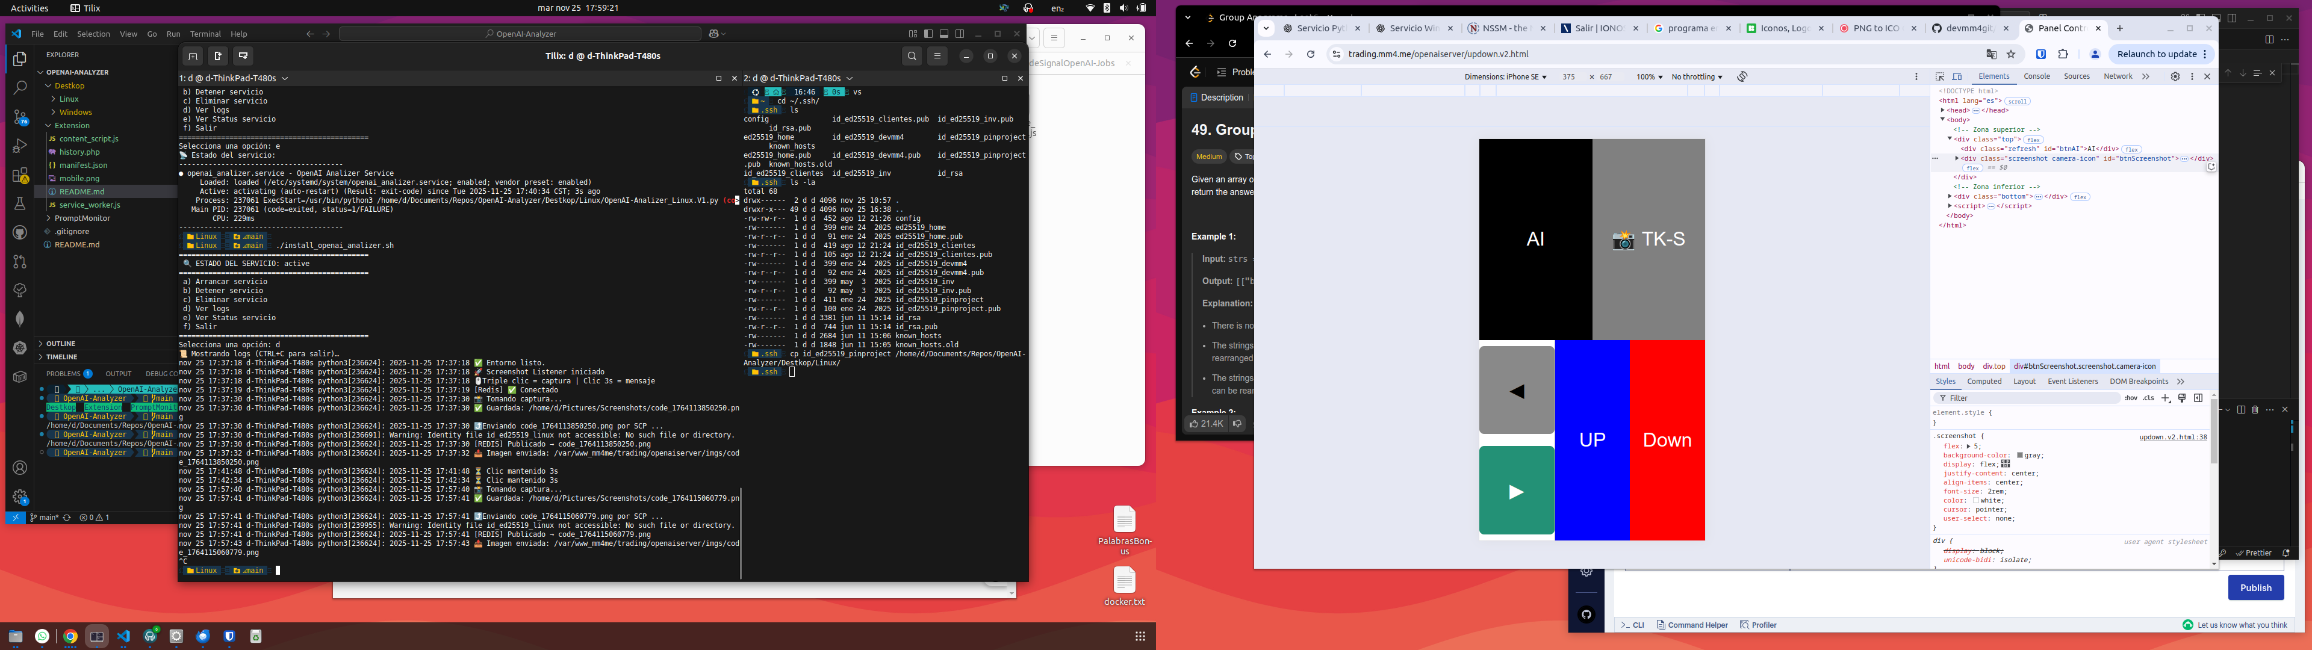Click Tilix terminal search icon
The height and width of the screenshot is (650, 2312).
[x=912, y=55]
